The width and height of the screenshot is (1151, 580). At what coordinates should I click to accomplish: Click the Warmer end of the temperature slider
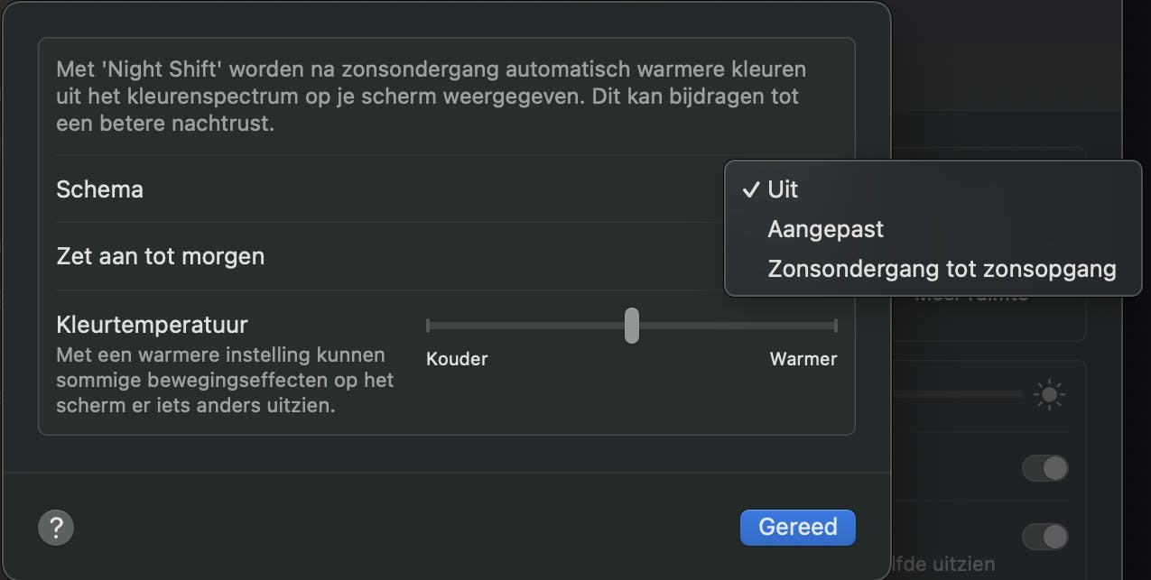pyautogui.click(x=831, y=326)
